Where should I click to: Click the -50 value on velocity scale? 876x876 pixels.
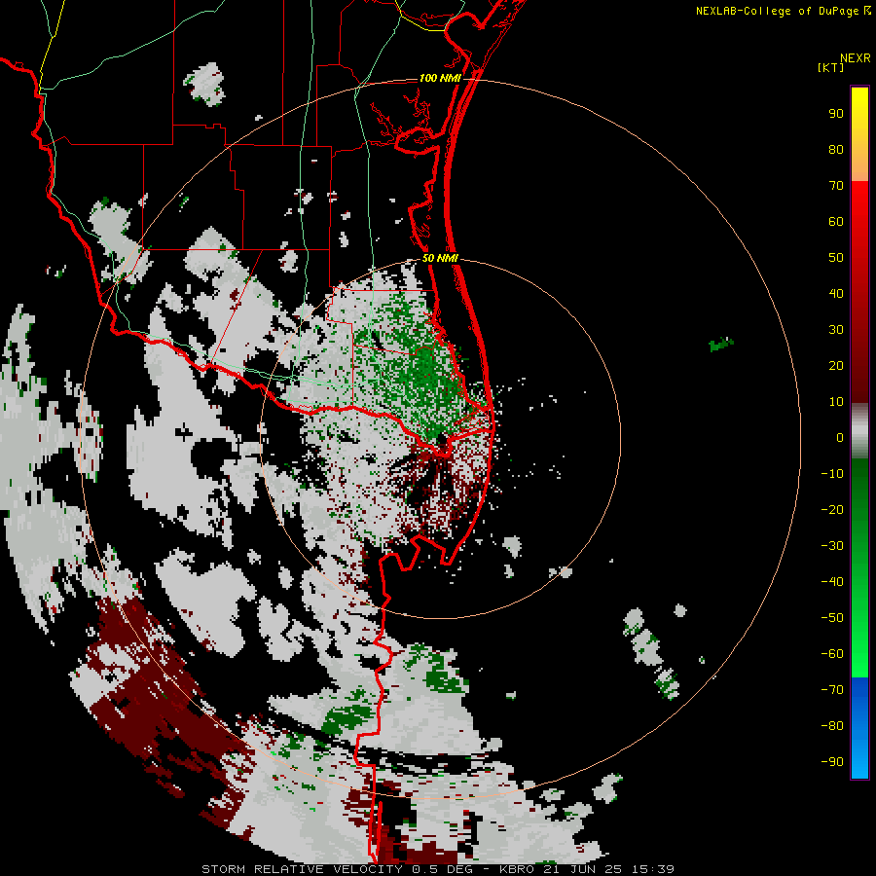click(832, 617)
